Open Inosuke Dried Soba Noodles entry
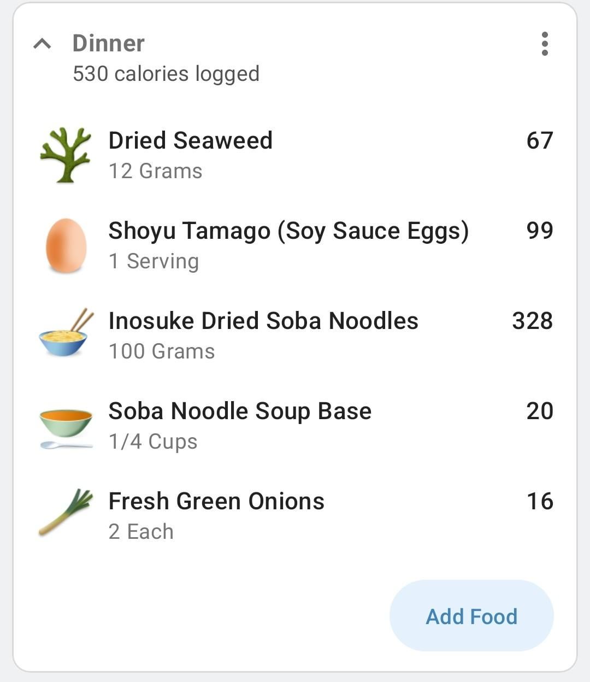Viewport: 590px width, 682px height. tap(295, 336)
